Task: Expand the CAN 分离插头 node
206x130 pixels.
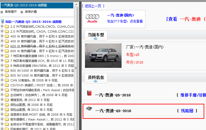Action: 2,80
